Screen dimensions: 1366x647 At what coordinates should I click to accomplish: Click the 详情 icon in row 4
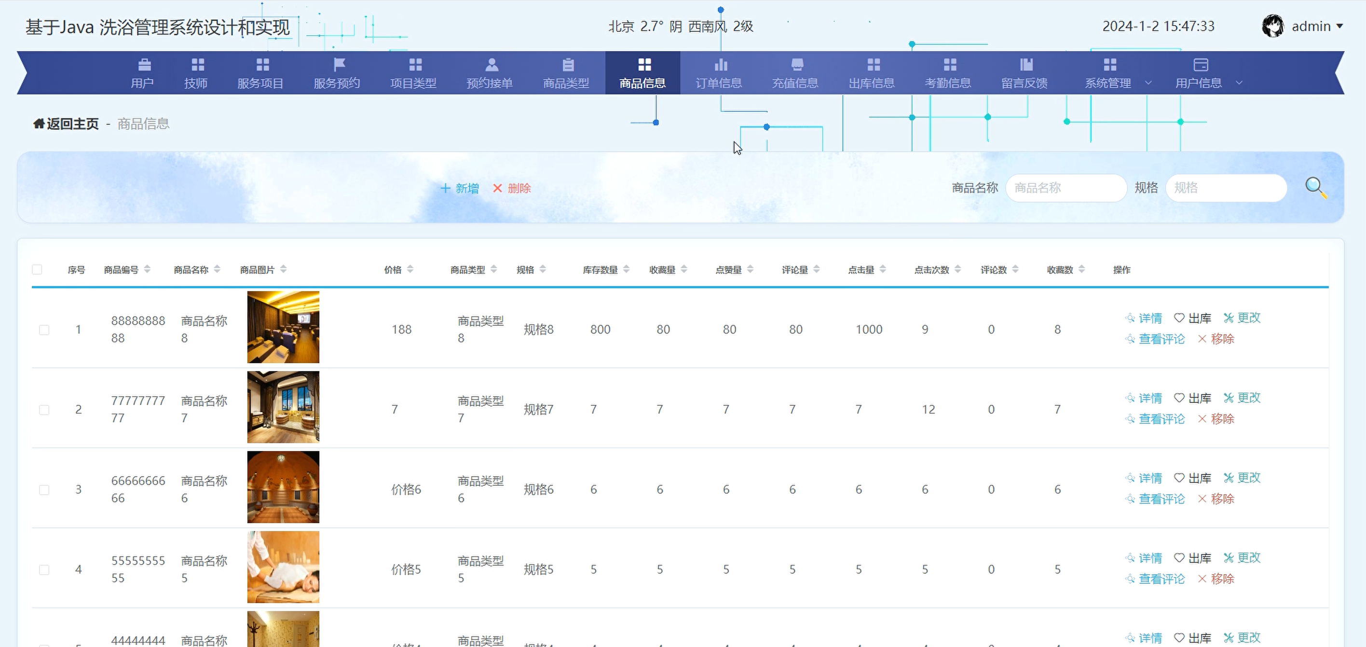tap(1130, 558)
